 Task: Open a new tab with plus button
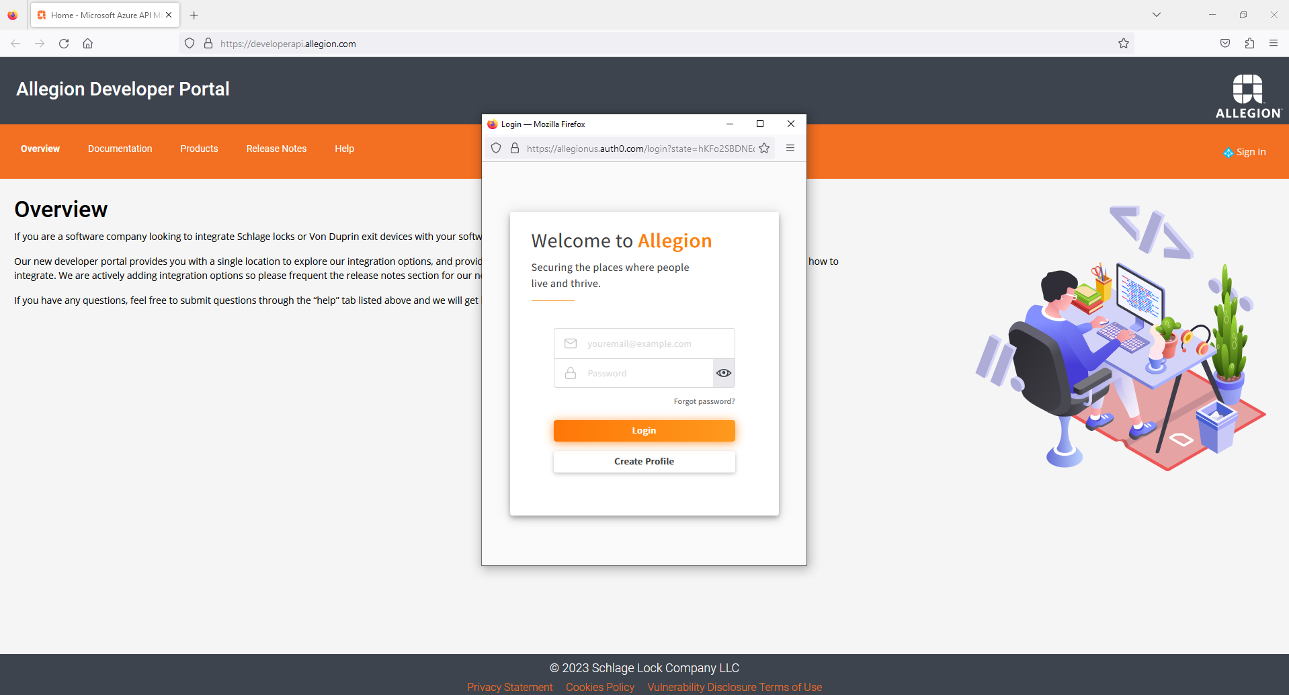pos(194,15)
